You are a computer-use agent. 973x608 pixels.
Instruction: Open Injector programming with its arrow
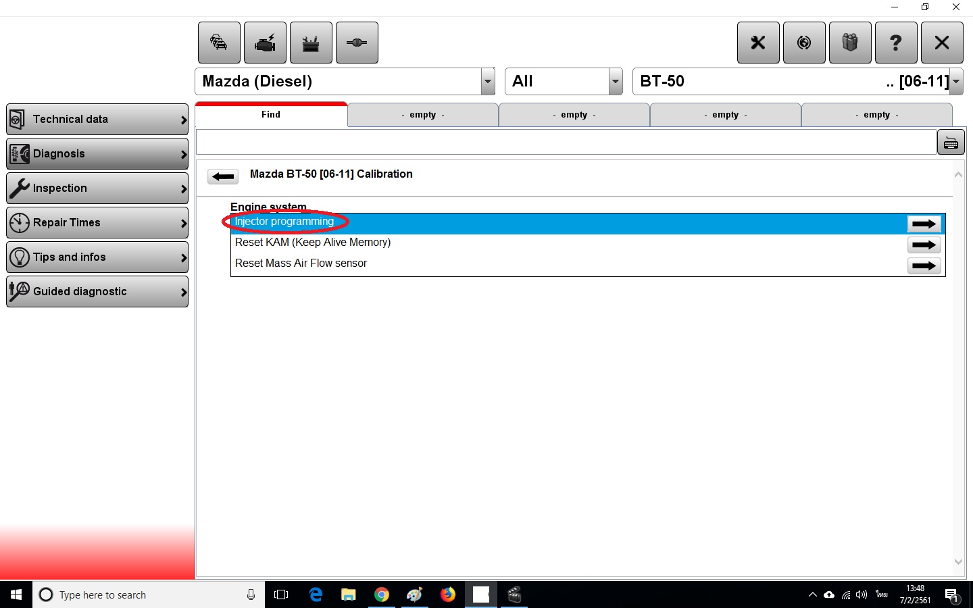[924, 224]
